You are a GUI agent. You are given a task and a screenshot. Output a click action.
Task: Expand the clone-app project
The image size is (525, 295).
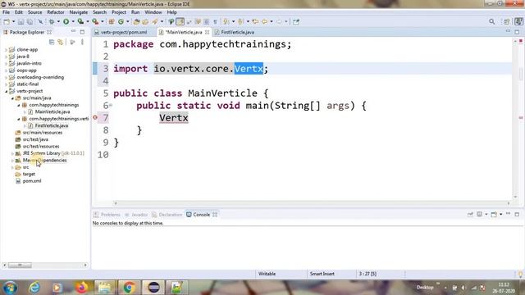tap(6, 49)
